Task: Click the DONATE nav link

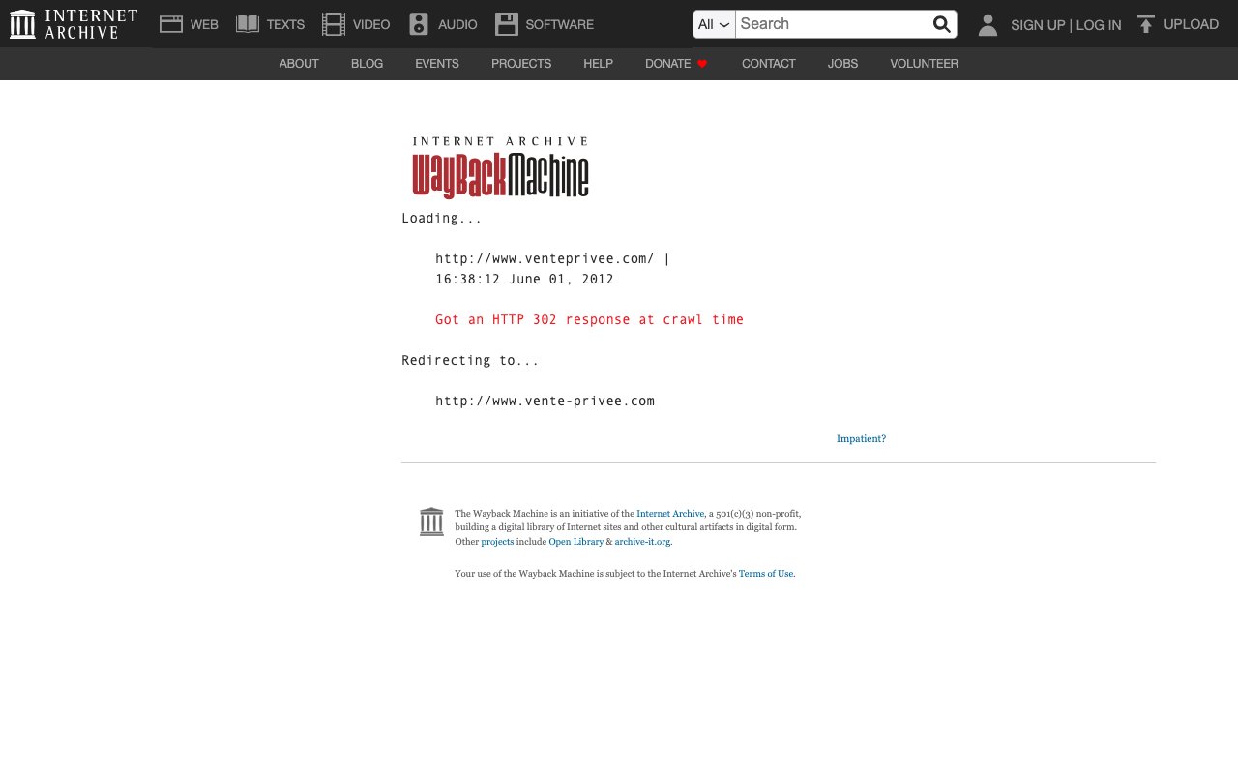Action: (668, 64)
